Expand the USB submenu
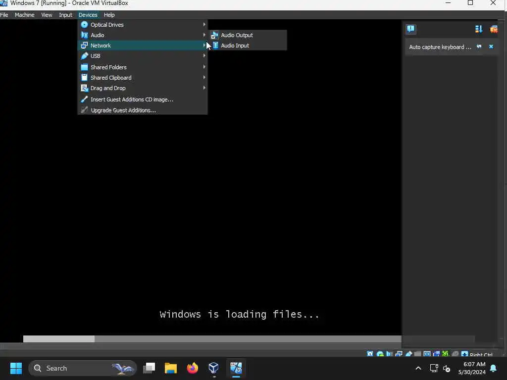Image resolution: width=507 pixels, height=380 pixels. click(143, 55)
